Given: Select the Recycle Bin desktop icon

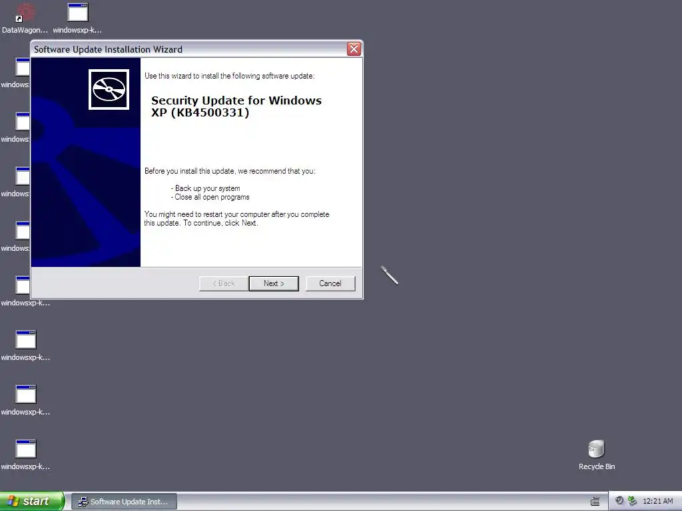Looking at the screenshot, I should pyautogui.click(x=597, y=454).
